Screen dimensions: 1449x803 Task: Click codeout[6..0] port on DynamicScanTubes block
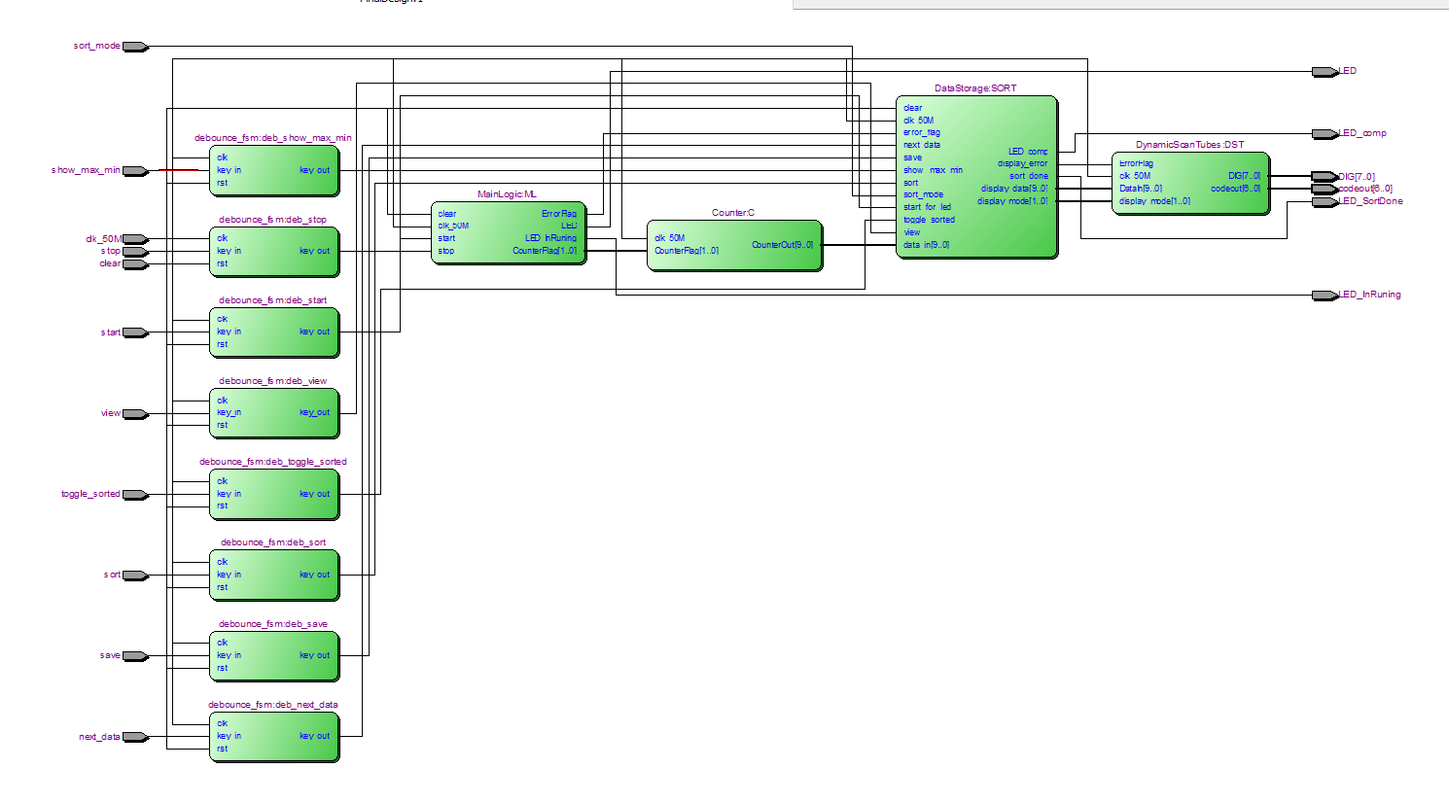click(1236, 189)
